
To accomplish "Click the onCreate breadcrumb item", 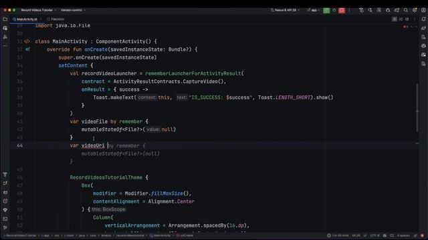I will tap(185, 235).
